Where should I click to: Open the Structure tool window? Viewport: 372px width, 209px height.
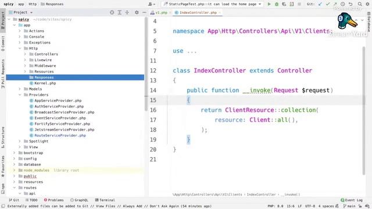point(3,138)
